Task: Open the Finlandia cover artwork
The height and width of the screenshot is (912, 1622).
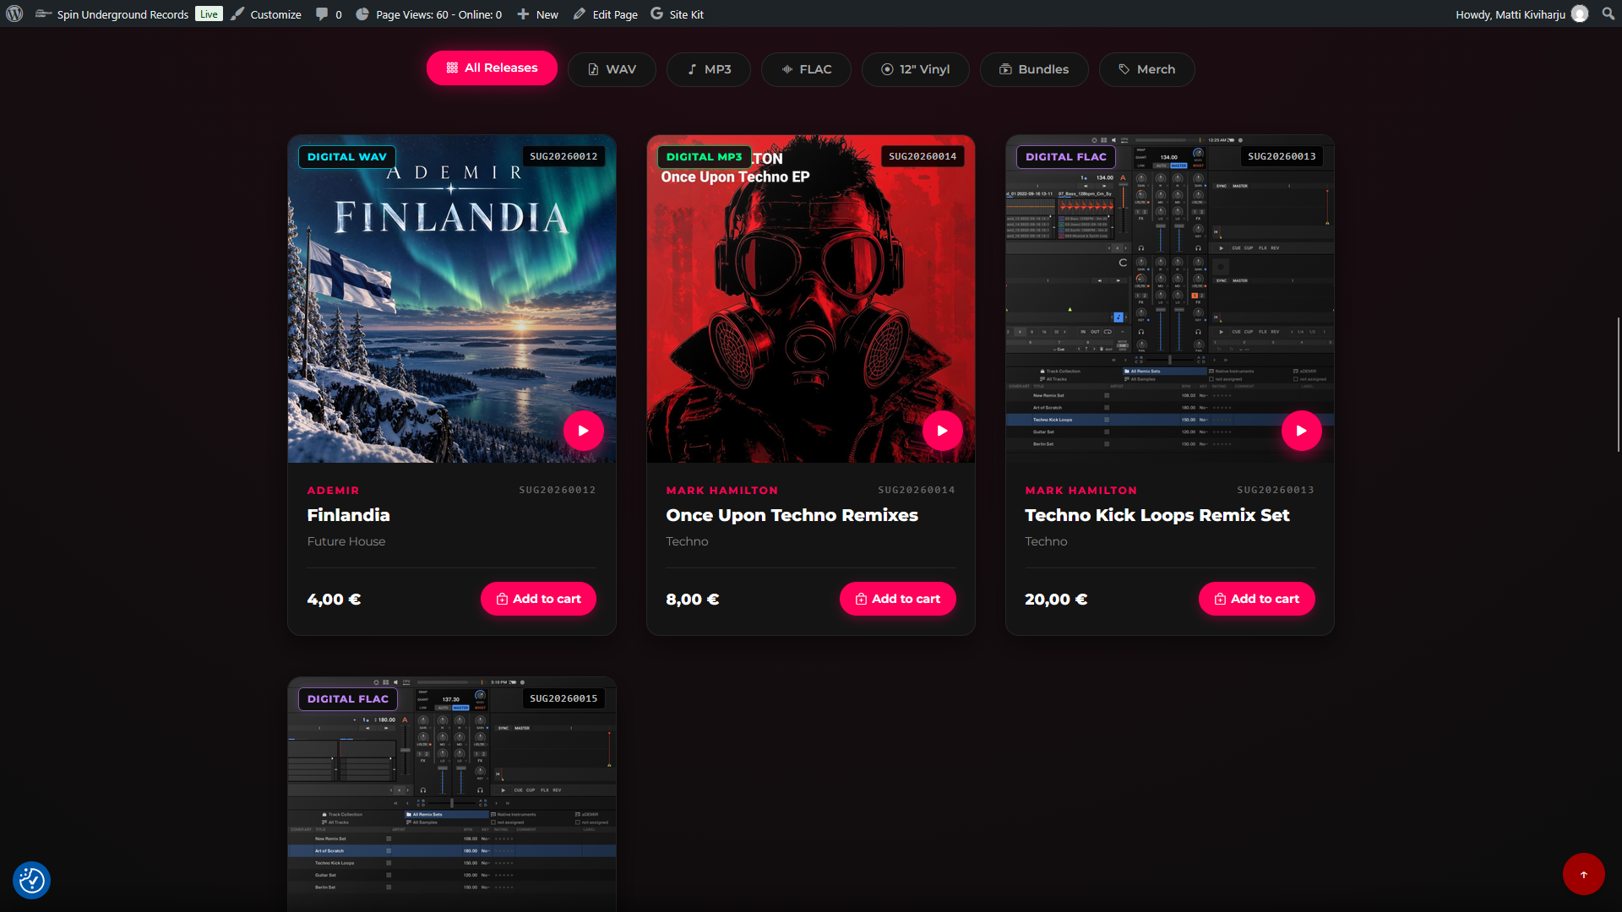Action: tap(452, 299)
